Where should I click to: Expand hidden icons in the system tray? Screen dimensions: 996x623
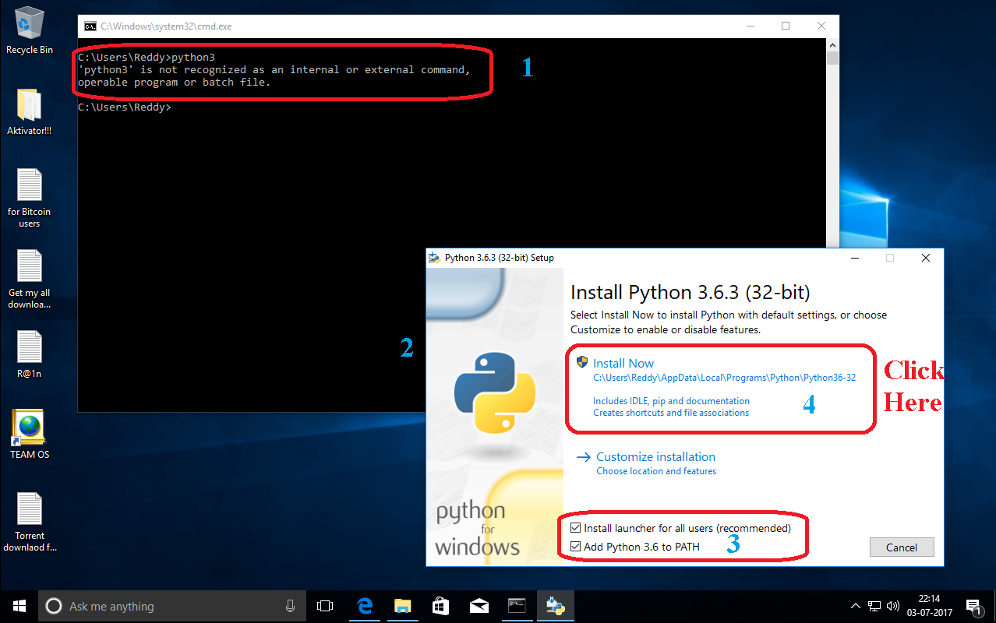pos(856,605)
